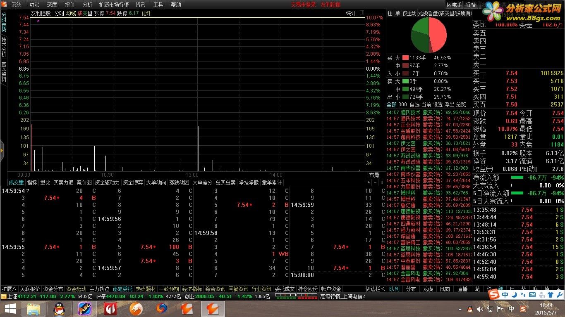Open the 热点题材 bottom tab
Viewport: 565px width, 317px height.
coord(146,289)
